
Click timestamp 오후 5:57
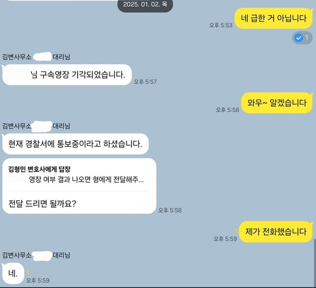coord(145,82)
